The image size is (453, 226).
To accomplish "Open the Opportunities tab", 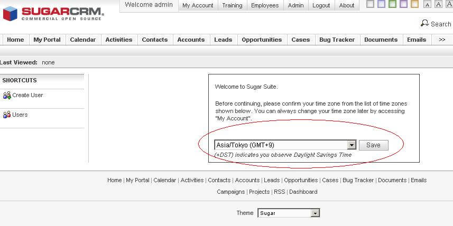I will coord(262,40).
